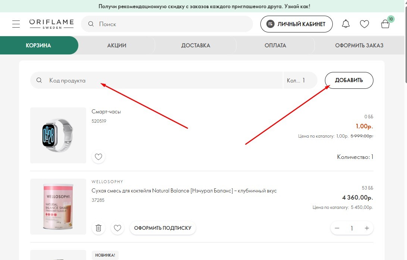Click the 1,00р. price

[364, 126]
